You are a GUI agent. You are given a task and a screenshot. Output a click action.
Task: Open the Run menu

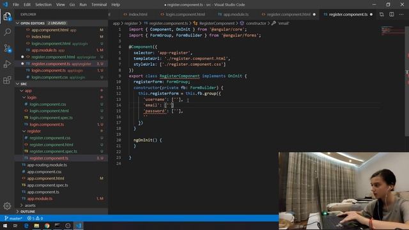[83, 4]
